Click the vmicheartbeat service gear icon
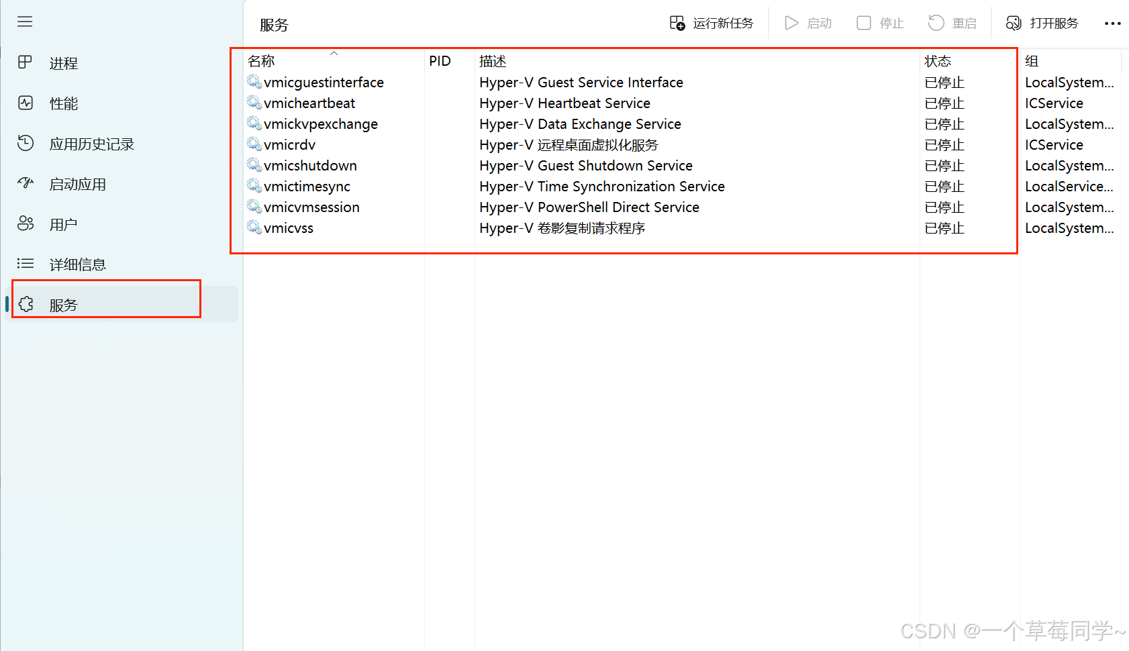 254,103
